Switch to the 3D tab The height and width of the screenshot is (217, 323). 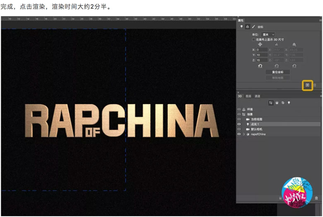pos(240,96)
